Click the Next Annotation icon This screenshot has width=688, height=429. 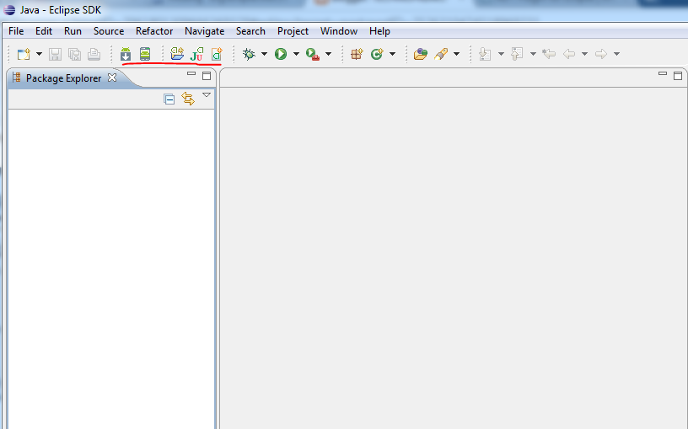point(485,54)
